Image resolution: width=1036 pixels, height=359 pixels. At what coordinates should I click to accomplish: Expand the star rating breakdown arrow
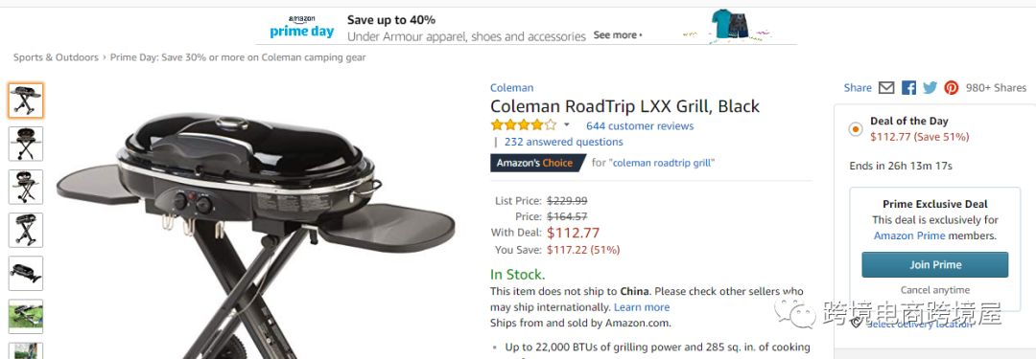pyautogui.click(x=566, y=124)
